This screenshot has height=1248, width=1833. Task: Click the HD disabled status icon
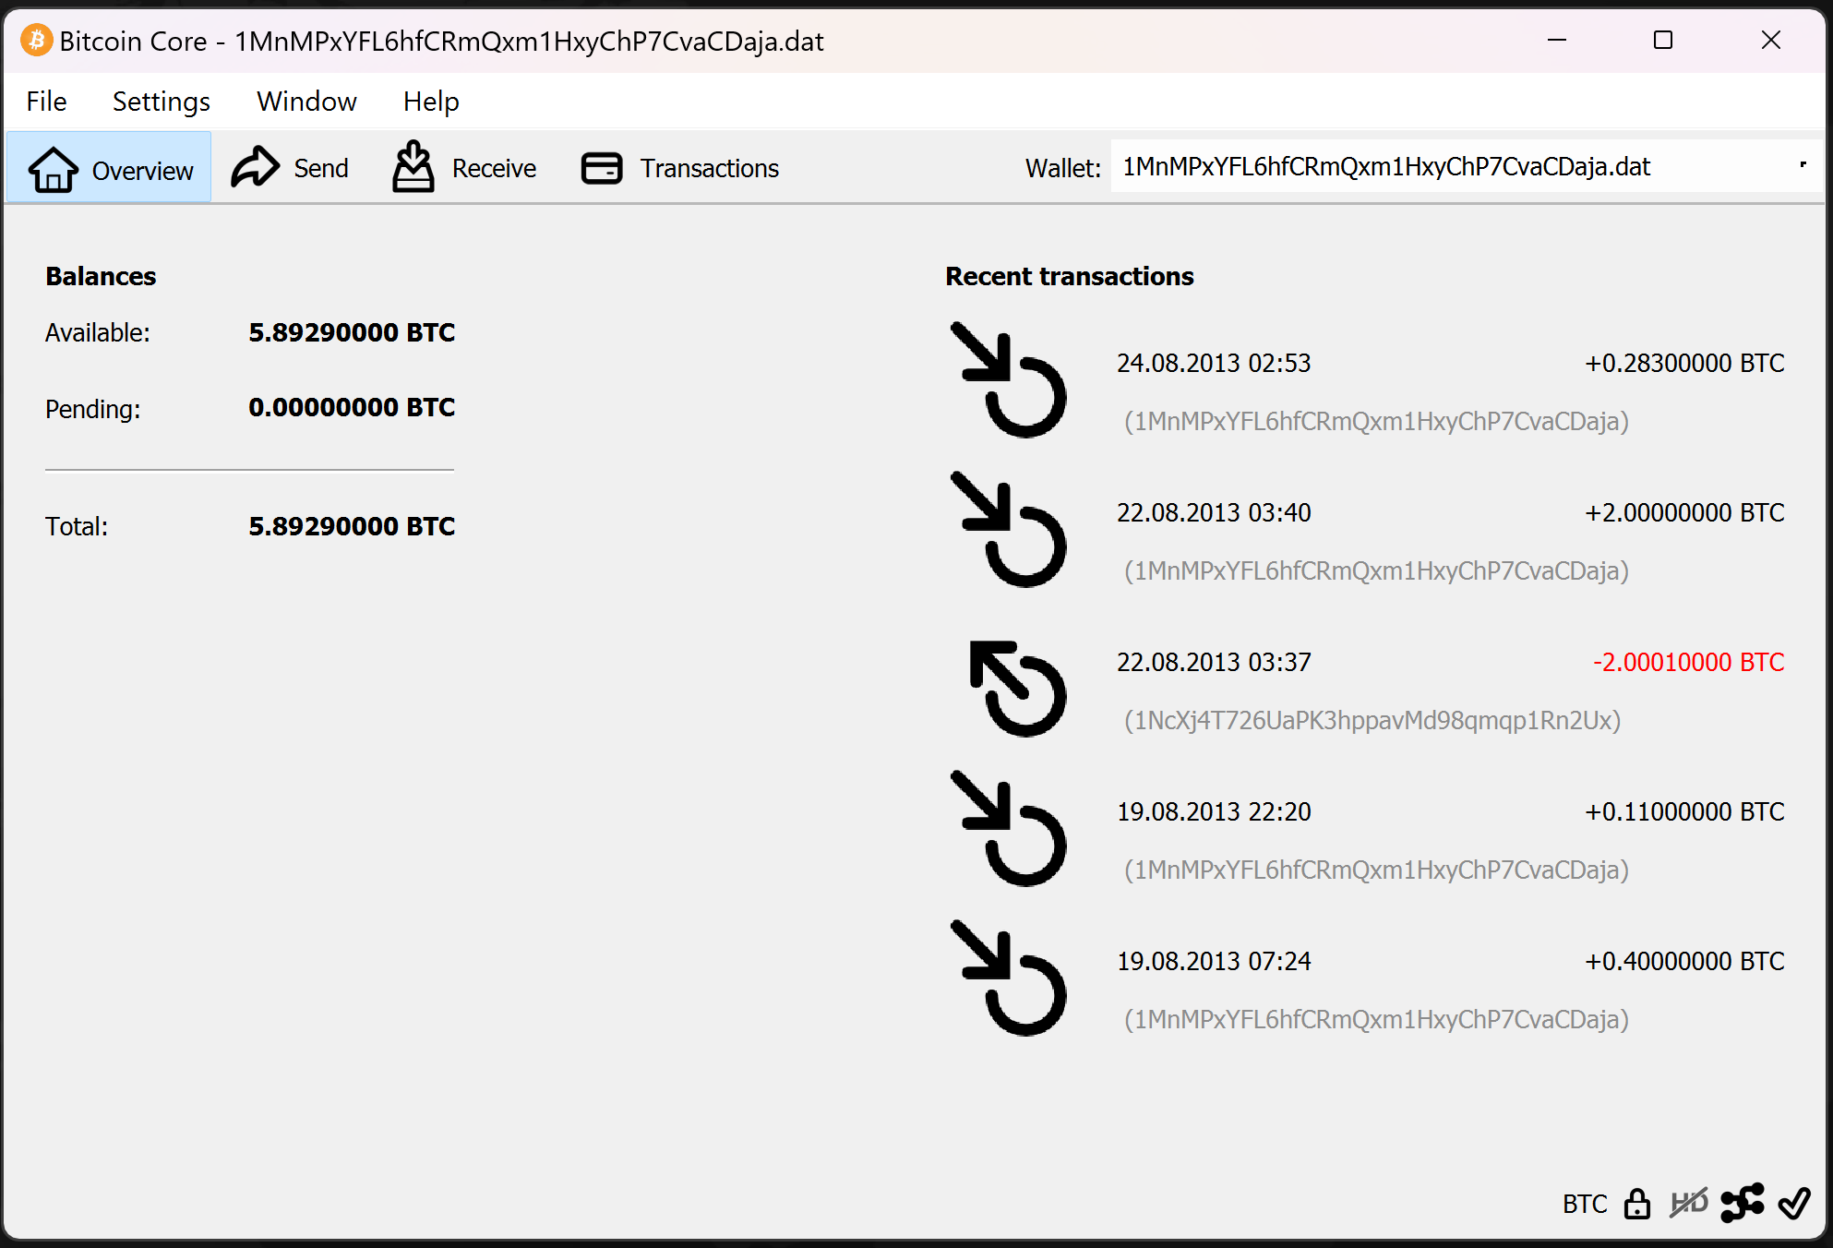coord(1688,1203)
